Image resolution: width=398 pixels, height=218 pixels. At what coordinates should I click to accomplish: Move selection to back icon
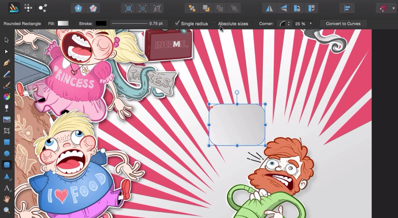(x=192, y=8)
